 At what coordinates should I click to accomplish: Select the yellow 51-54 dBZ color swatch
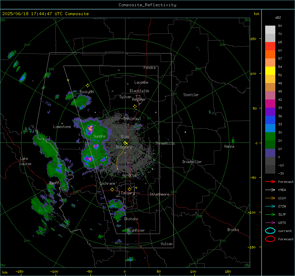(x=270, y=71)
